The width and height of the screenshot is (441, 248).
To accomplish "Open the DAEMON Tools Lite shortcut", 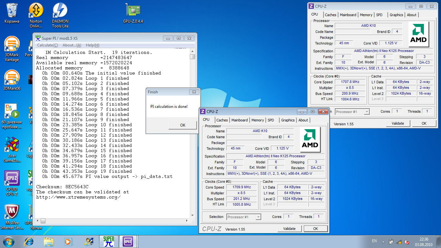I will pos(60,15).
